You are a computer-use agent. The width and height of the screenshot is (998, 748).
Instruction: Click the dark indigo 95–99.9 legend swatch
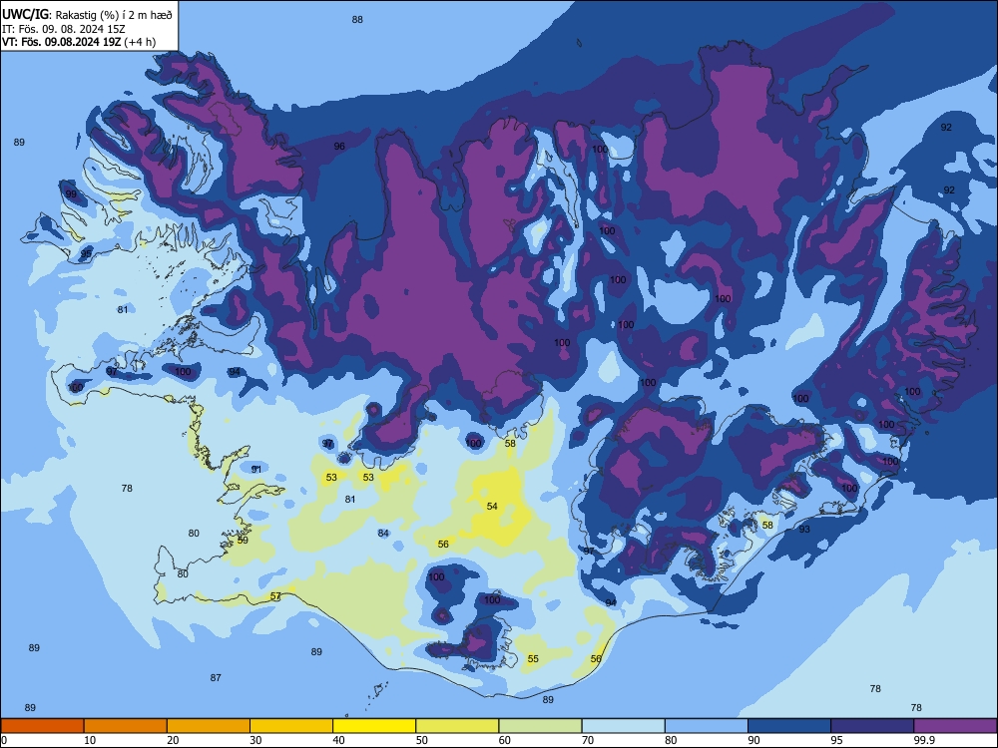pyautogui.click(x=872, y=726)
